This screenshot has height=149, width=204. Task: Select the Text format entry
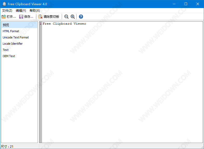pos(19,50)
